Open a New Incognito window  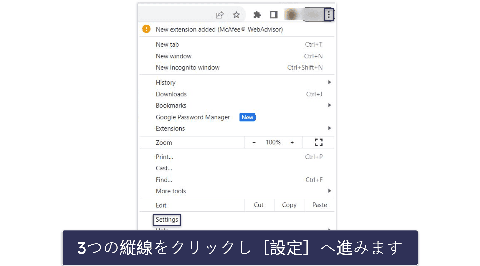pyautogui.click(x=237, y=67)
